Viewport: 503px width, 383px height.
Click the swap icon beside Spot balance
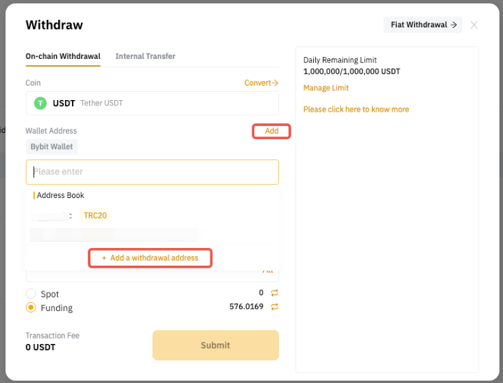pos(275,293)
